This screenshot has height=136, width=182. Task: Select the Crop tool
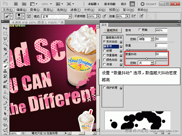tap(5, 49)
